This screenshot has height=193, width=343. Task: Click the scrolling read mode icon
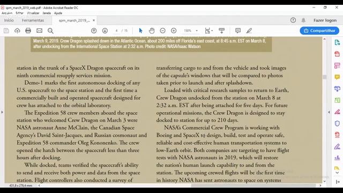coord(221,31)
